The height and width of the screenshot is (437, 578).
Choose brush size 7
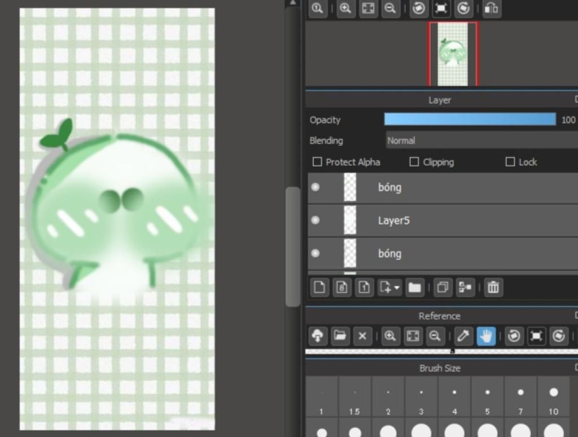point(520,397)
